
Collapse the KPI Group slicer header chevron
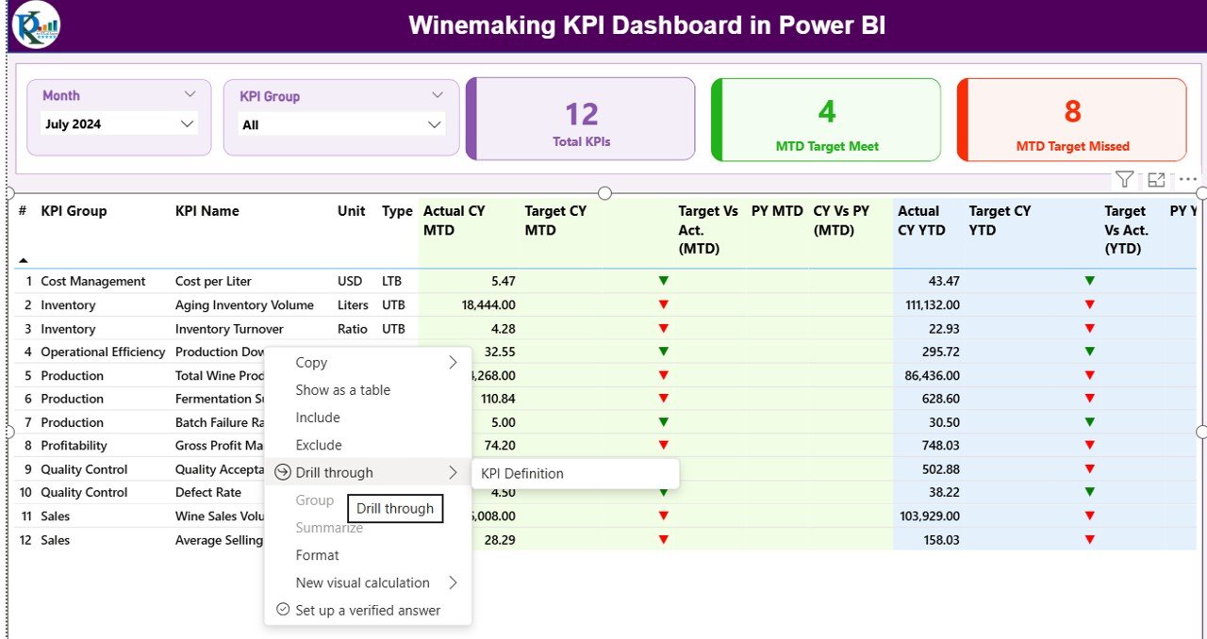(437, 95)
